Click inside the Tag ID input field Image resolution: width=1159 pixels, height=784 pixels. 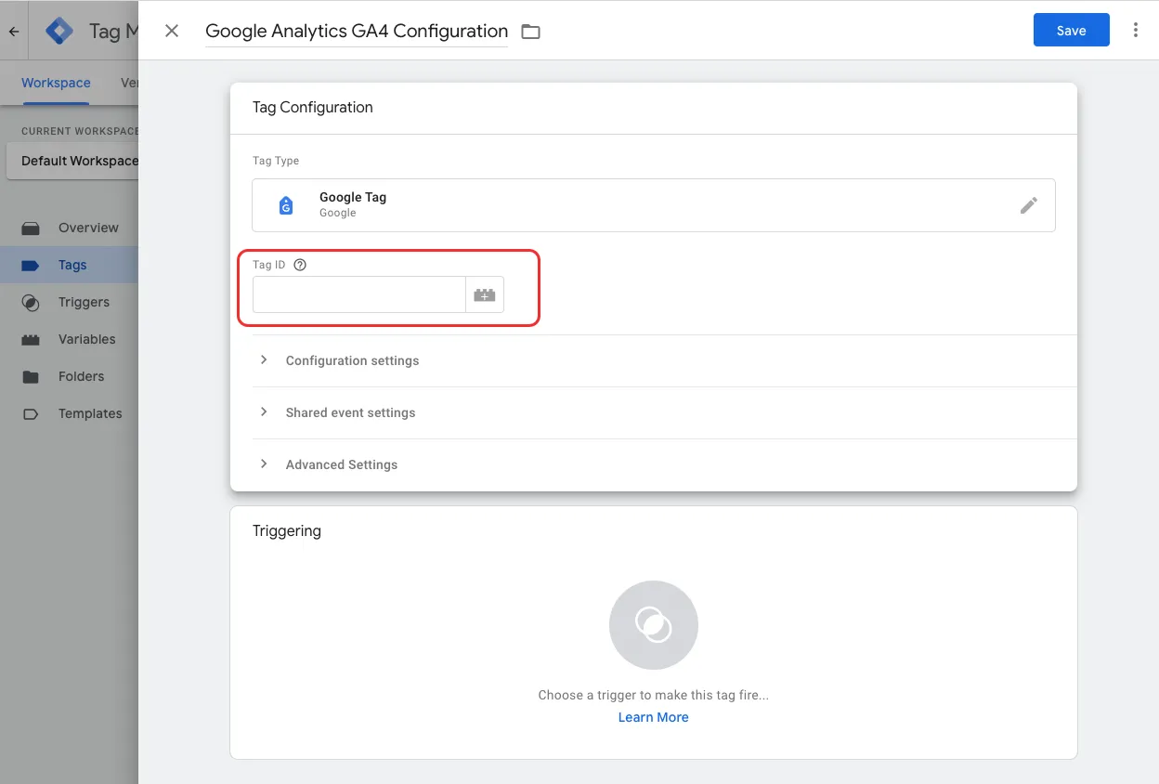pos(358,294)
